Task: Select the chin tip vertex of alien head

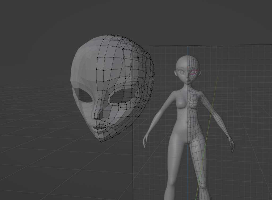Action: coord(101,141)
